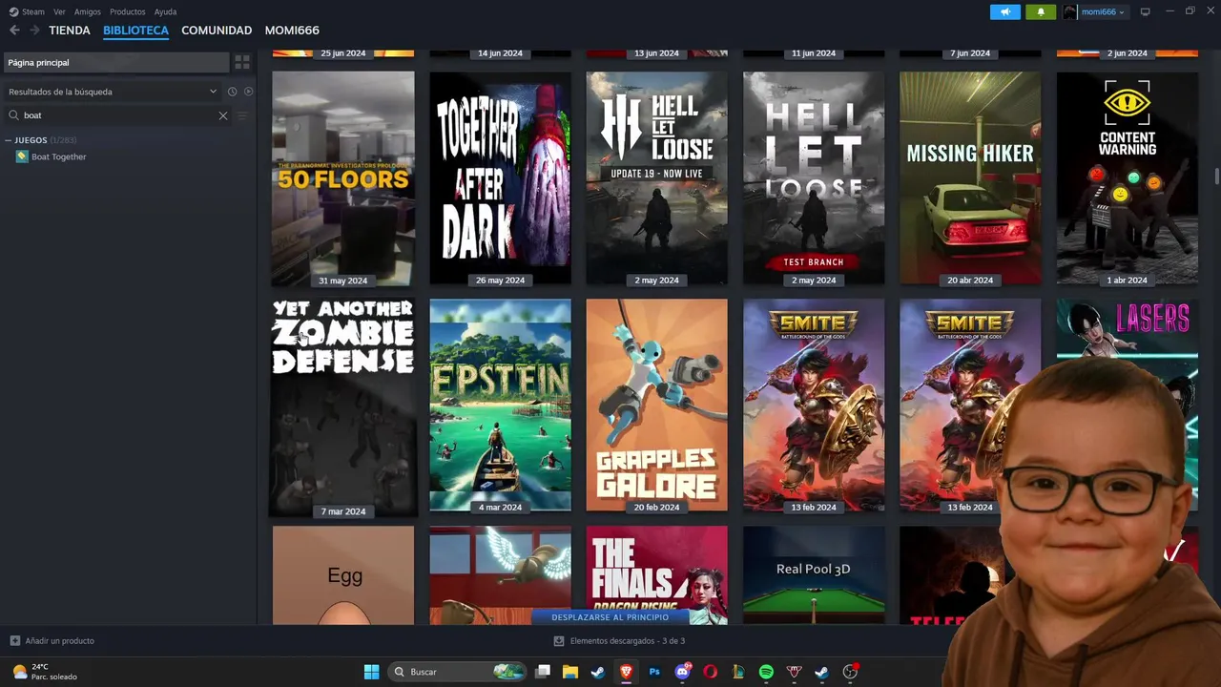Screen dimensions: 1221x687
Task: Click the library vertical scrollbar
Action: click(1216, 177)
